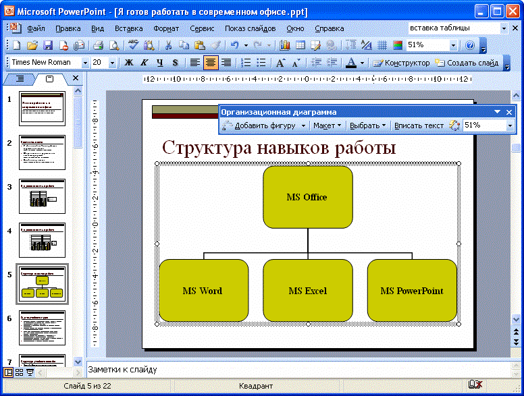Viewport: 524px width, 396px height.
Task: Click the Open folder icon
Action: click(x=32, y=45)
